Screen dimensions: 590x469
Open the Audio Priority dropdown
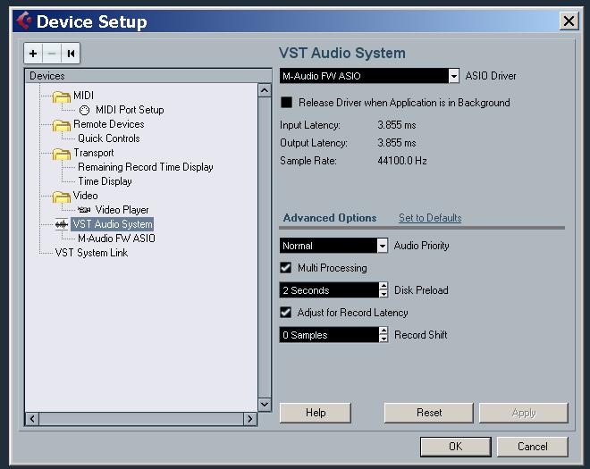[383, 246]
